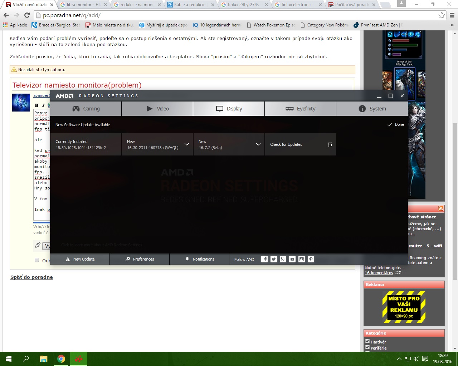The height and width of the screenshot is (366, 458).
Task: Click the AMD logo in Radeon Settings
Action: click(64, 96)
